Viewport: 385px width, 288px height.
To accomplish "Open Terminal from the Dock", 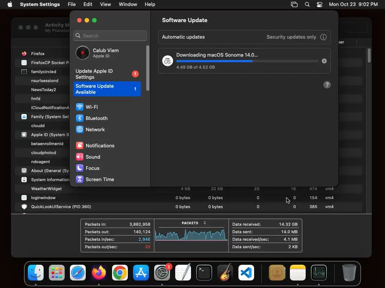I will tap(204, 273).
